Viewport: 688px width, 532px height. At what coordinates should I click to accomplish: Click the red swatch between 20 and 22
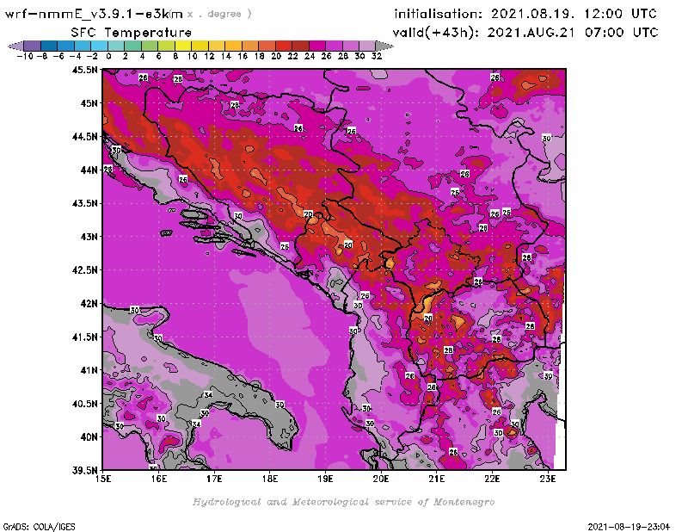click(284, 46)
